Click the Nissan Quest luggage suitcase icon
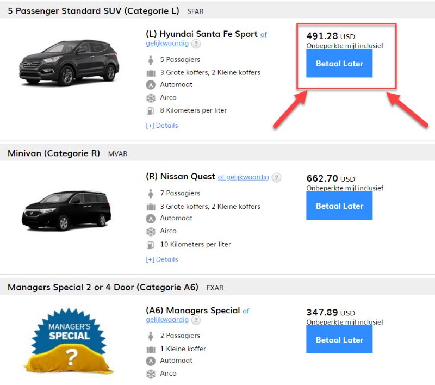 [151, 207]
